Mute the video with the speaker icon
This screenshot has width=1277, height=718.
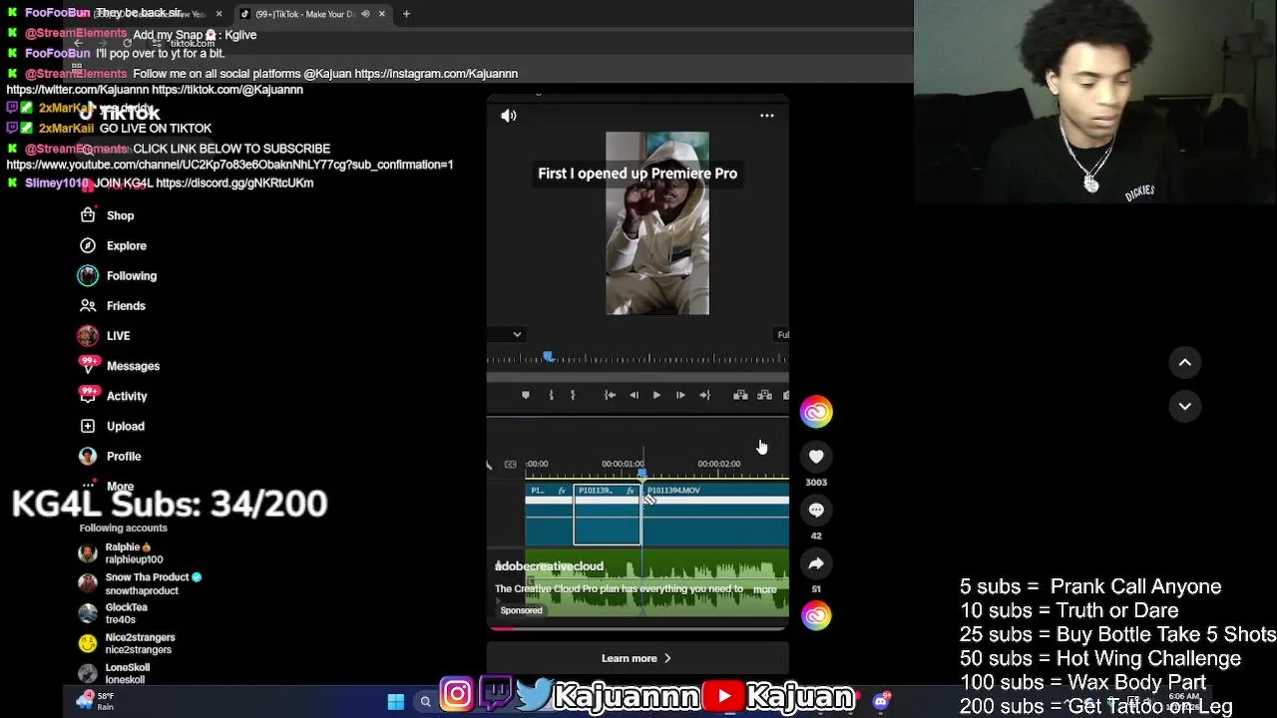[509, 116]
